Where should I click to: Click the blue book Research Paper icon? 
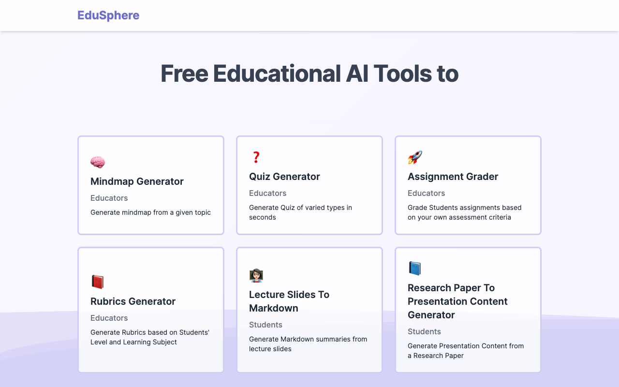[x=415, y=268]
